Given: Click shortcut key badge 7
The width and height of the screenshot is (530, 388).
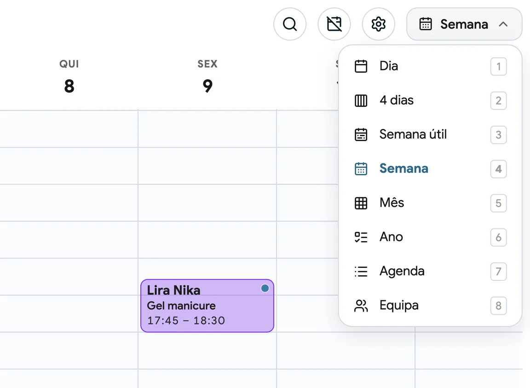Looking at the screenshot, I should click(x=498, y=271).
